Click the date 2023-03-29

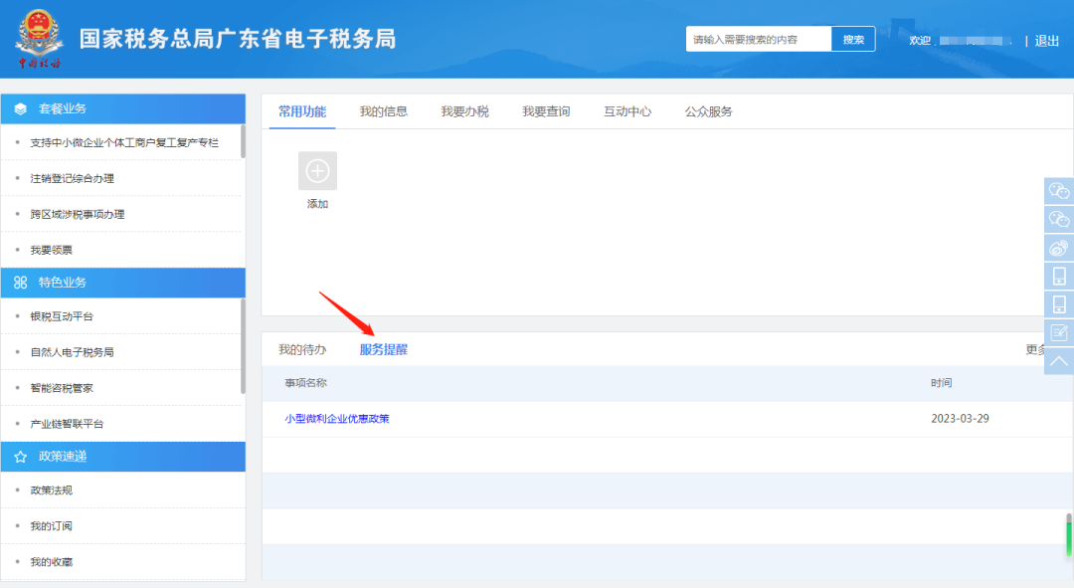point(960,419)
